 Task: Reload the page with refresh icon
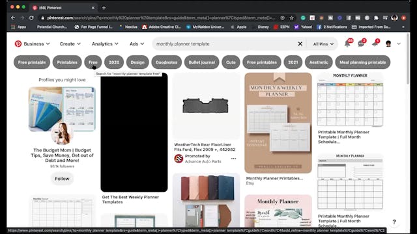(31, 18)
